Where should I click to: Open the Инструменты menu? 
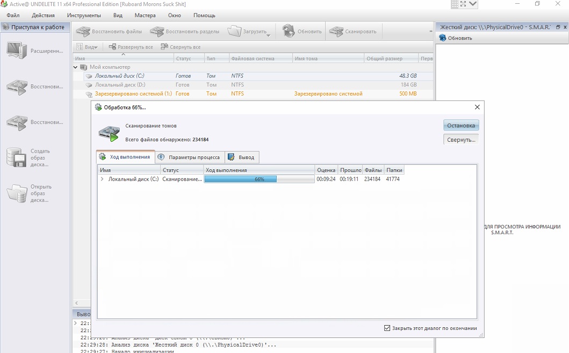pyautogui.click(x=84, y=15)
